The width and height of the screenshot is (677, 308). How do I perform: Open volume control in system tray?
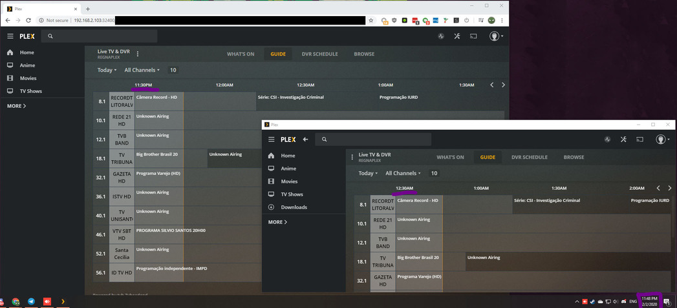tap(616, 302)
